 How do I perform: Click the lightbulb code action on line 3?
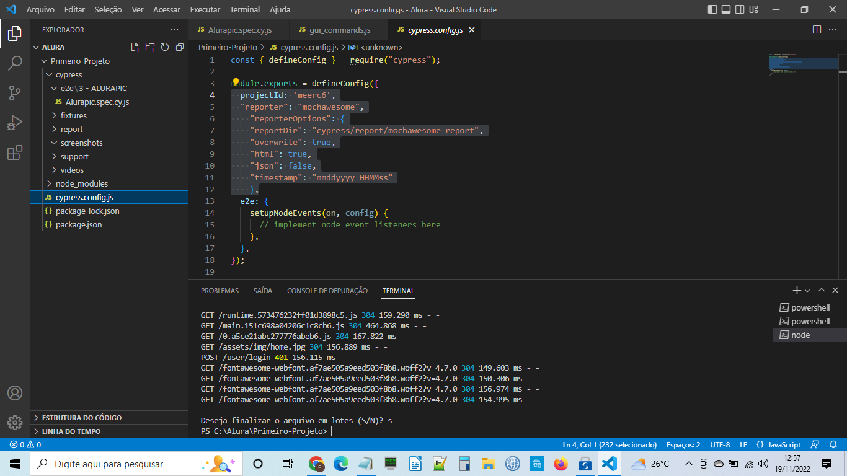pos(236,82)
